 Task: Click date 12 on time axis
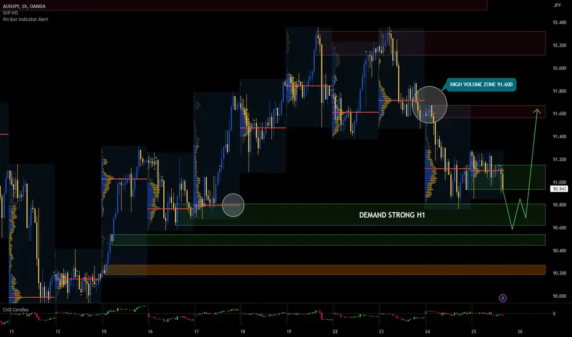click(x=58, y=331)
